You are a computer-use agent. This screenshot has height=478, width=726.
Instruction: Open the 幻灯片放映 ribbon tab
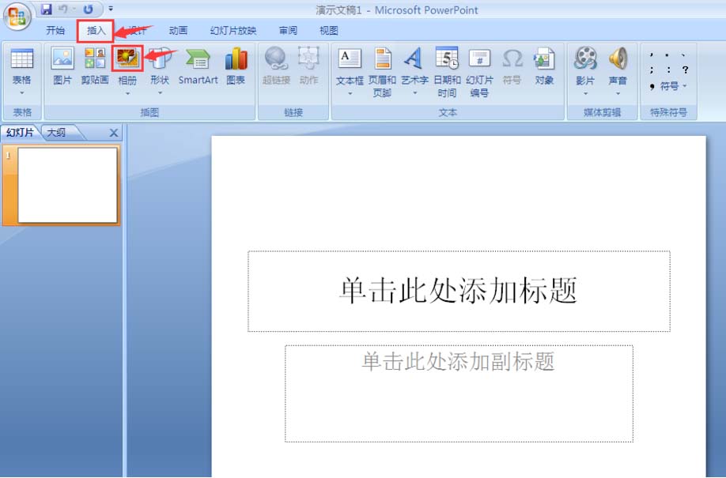click(x=233, y=31)
